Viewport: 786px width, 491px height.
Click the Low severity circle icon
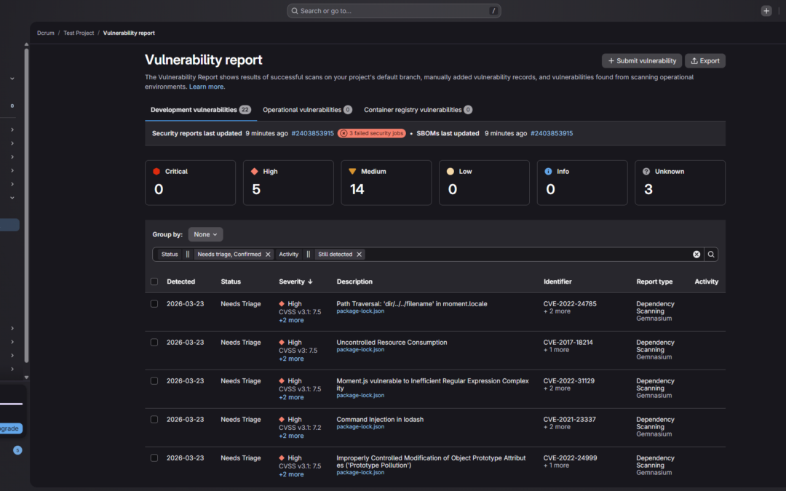(450, 172)
